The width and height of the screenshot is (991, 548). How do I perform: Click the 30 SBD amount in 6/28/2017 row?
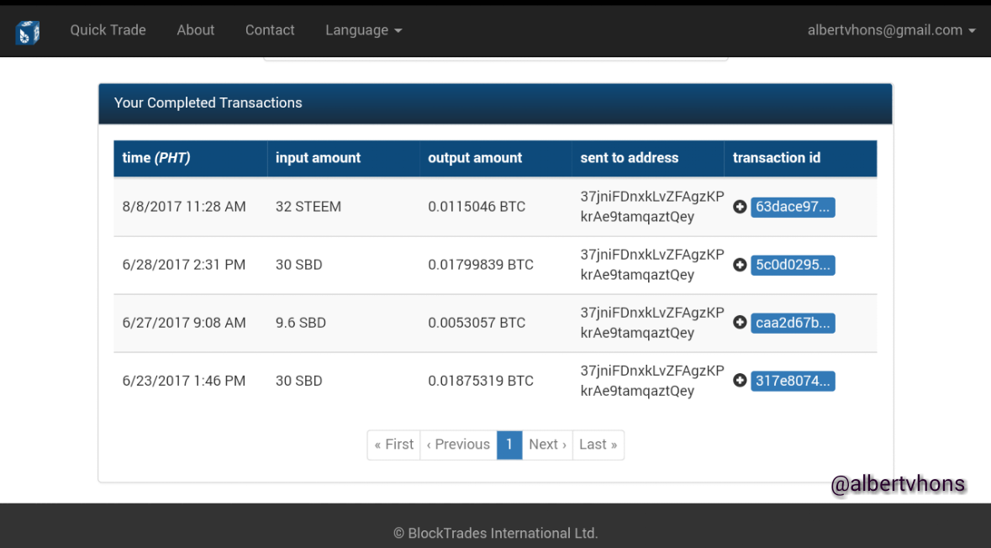(x=299, y=265)
